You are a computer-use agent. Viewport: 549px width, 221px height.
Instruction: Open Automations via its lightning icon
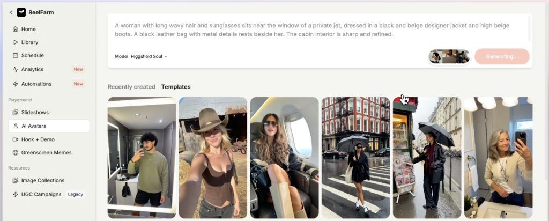click(x=16, y=84)
